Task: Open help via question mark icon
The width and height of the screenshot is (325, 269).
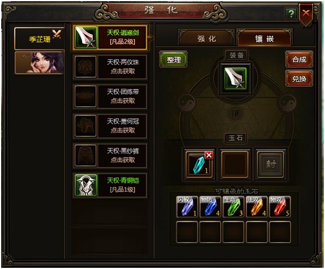Action: [291, 13]
